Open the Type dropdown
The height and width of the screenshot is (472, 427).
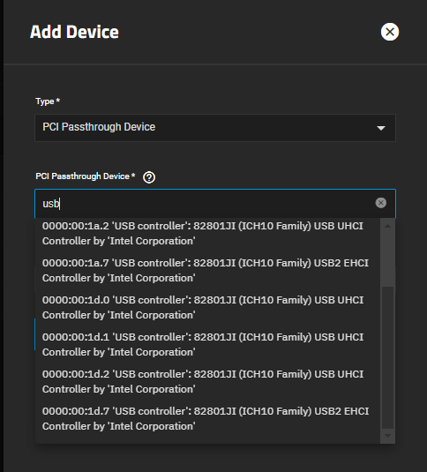click(215, 128)
